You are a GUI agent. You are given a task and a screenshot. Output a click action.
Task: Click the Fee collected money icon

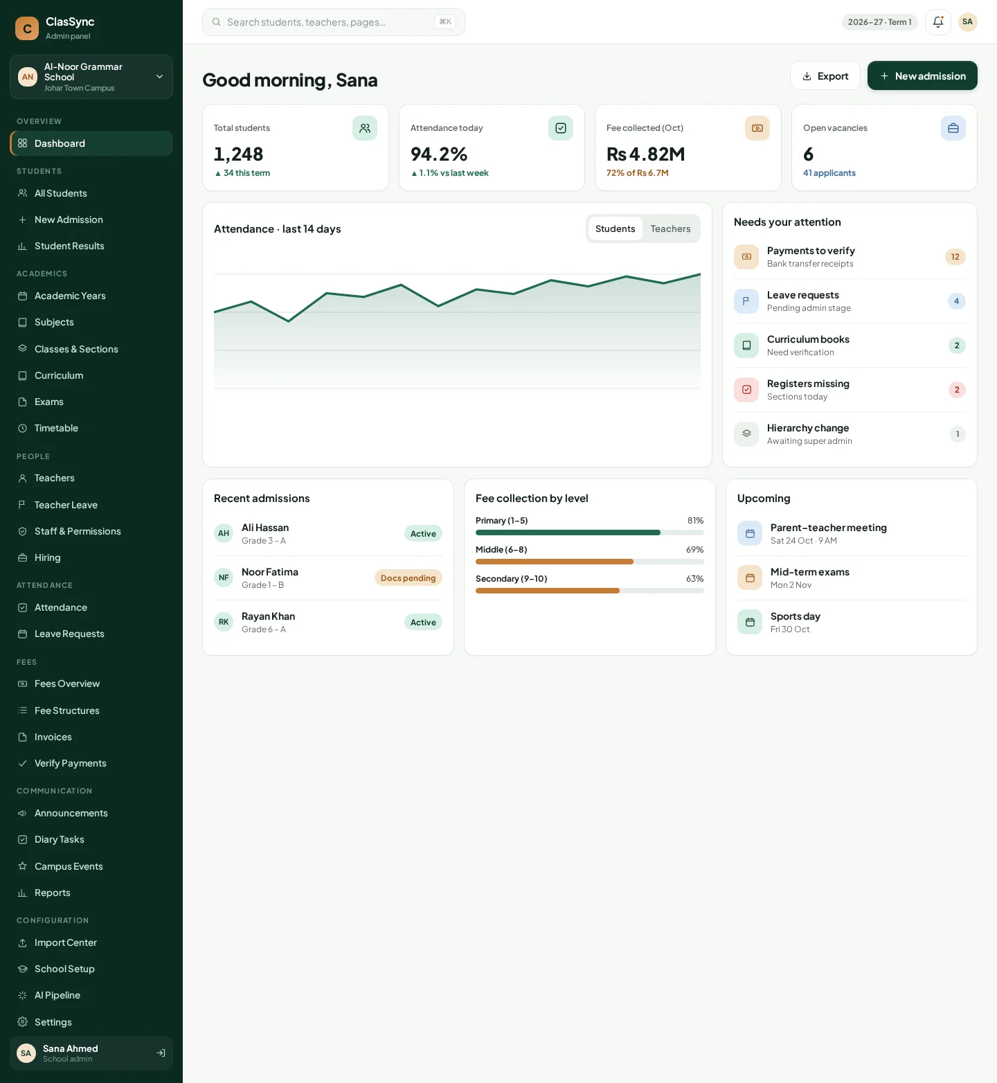757,128
